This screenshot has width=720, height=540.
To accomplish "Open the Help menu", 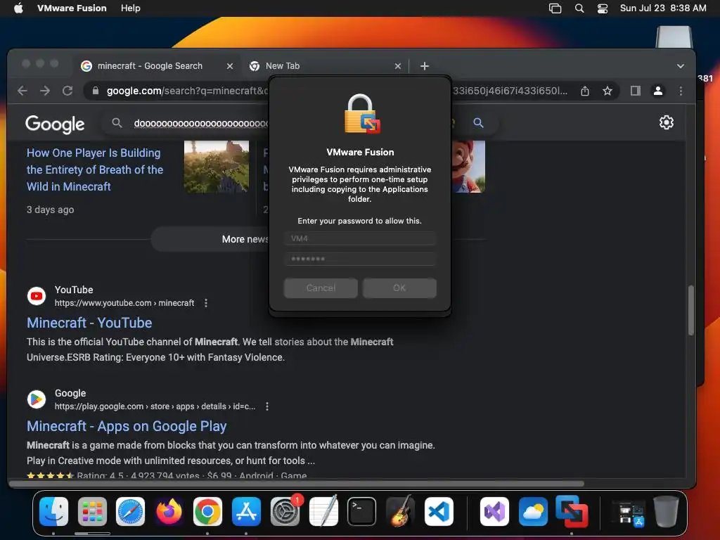I will coord(130,8).
